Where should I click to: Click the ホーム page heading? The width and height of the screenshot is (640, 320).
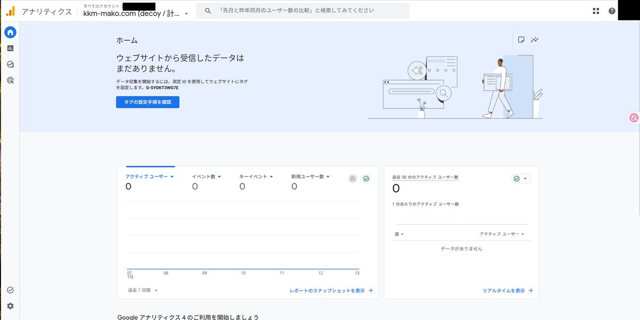point(127,40)
